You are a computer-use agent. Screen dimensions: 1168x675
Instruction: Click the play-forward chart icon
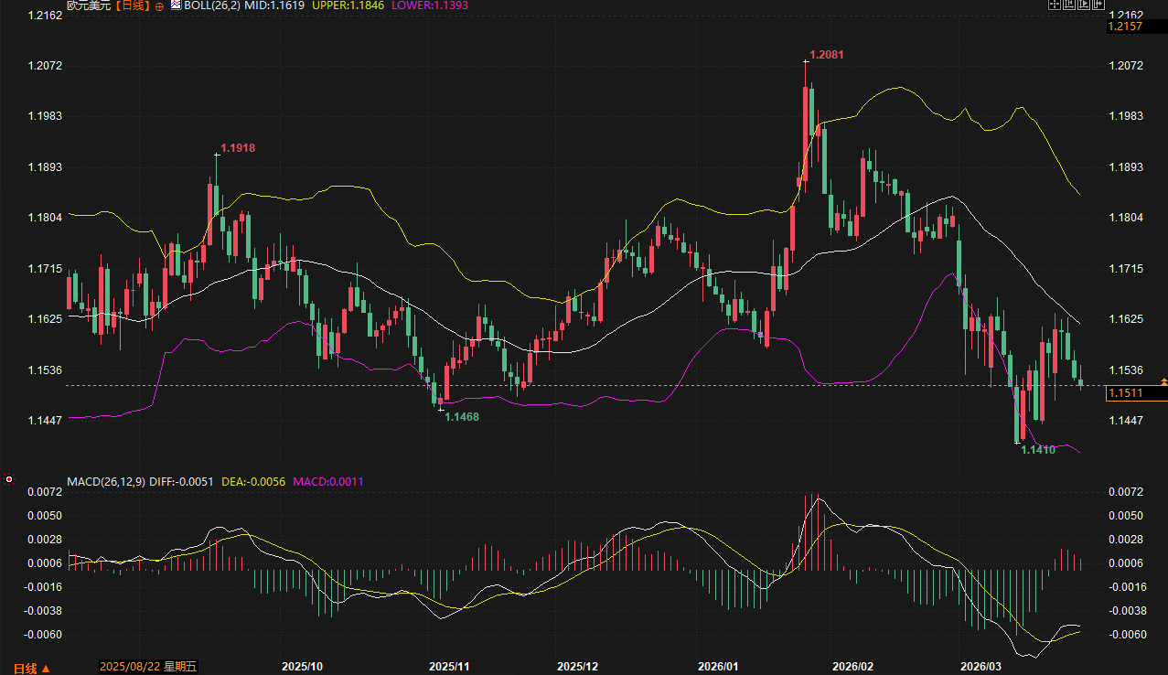pyautogui.click(x=1084, y=4)
